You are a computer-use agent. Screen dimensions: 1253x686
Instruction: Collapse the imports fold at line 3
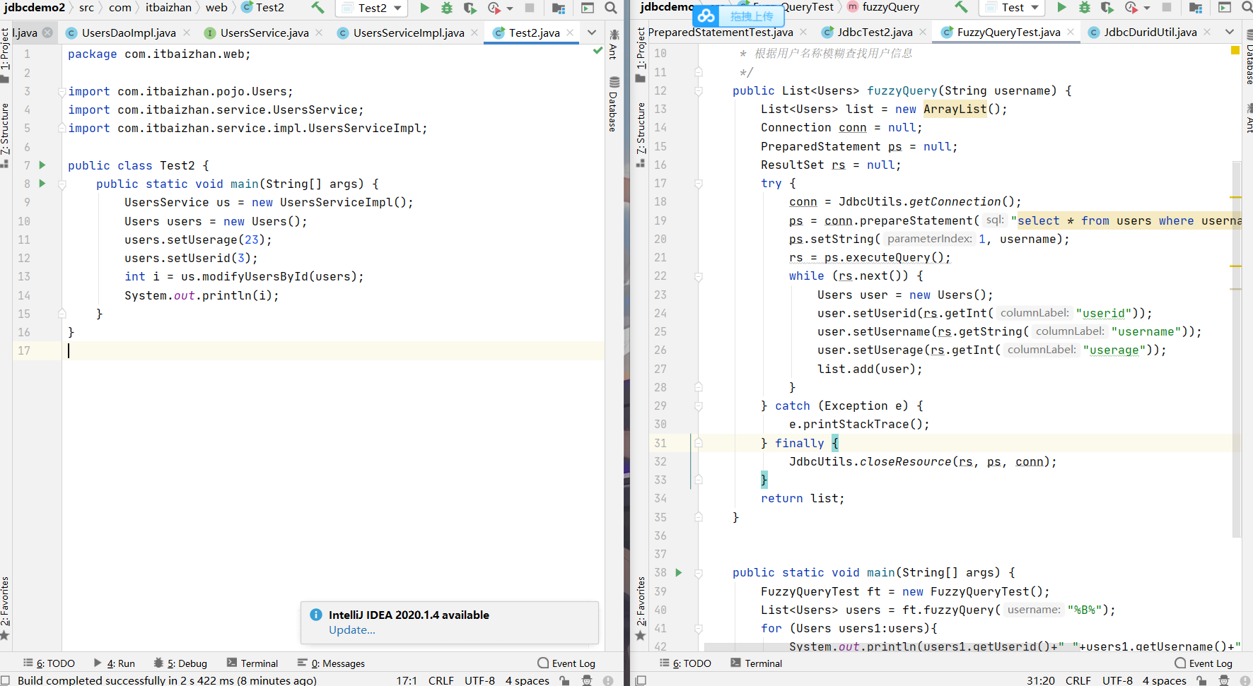click(x=62, y=91)
